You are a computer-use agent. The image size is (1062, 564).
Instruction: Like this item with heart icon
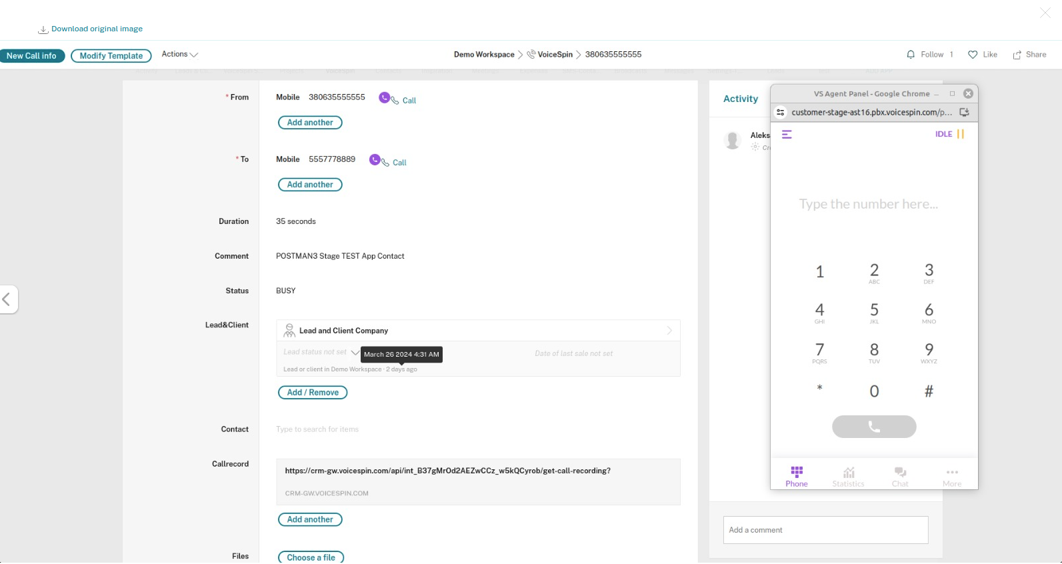pos(973,55)
